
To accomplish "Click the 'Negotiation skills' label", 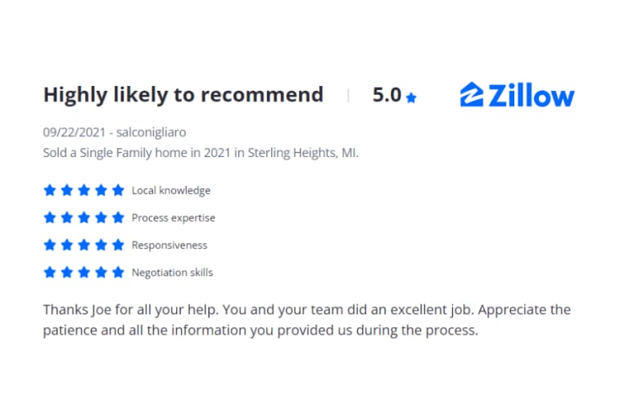I will pos(172,273).
